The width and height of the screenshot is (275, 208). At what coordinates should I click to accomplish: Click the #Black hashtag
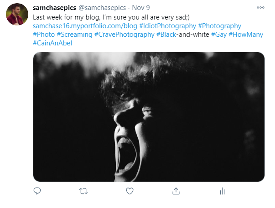(166, 35)
